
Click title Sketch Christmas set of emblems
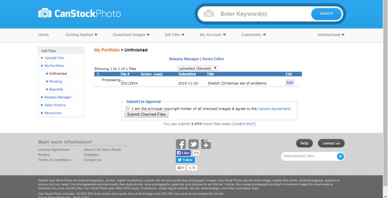coord(237,83)
